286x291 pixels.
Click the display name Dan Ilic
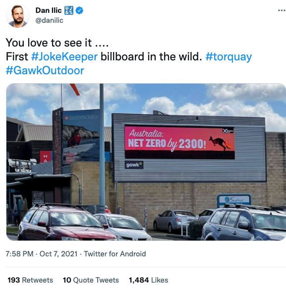point(48,10)
